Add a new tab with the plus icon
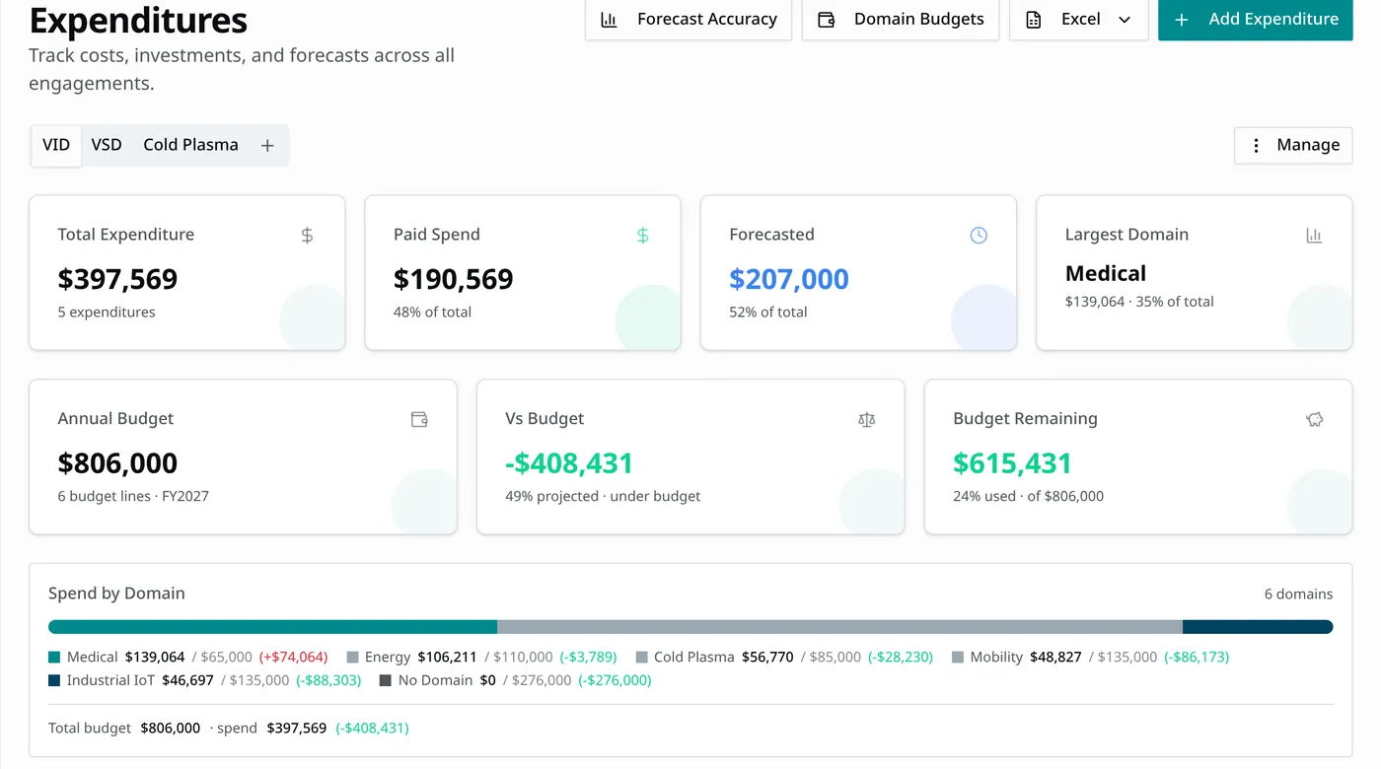Screen dimensions: 1381x769 coord(267,146)
